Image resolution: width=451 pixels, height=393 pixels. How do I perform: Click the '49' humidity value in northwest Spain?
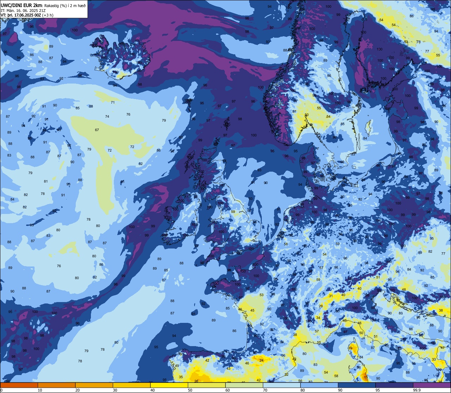click(177, 366)
